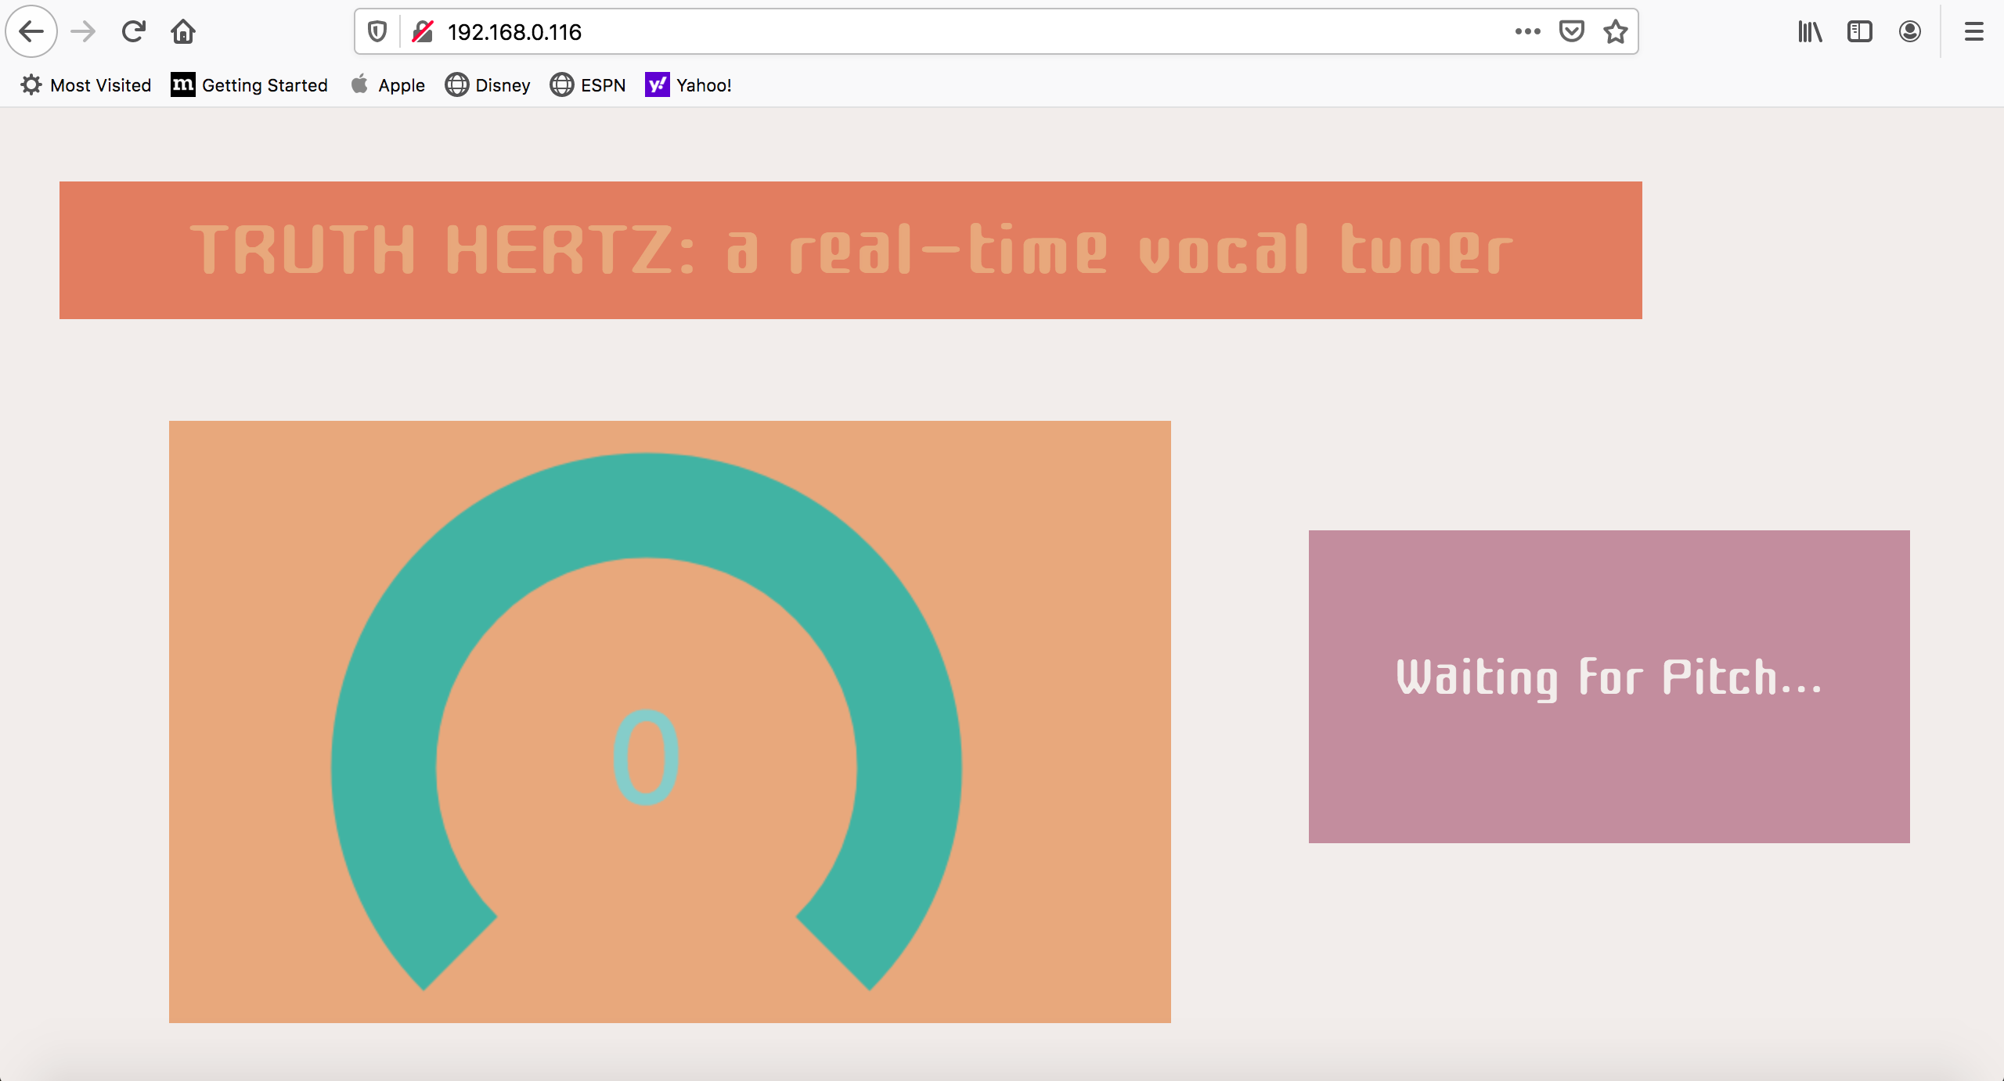The height and width of the screenshot is (1081, 2004).
Task: Click the insecure connection padlock icon
Action: (423, 32)
